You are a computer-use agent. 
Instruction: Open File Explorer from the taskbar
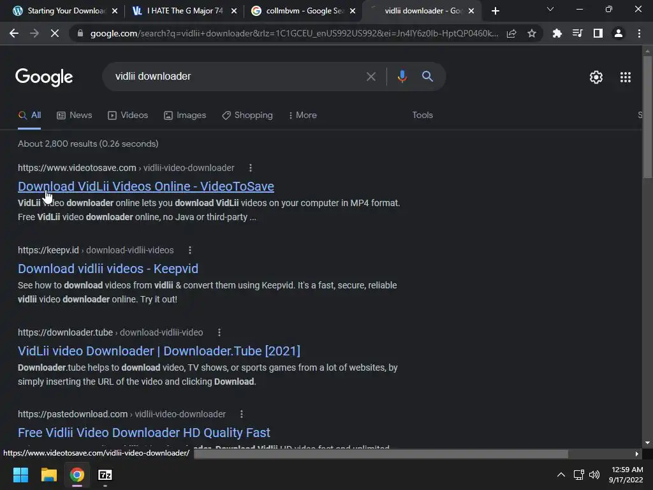pyautogui.click(x=48, y=475)
